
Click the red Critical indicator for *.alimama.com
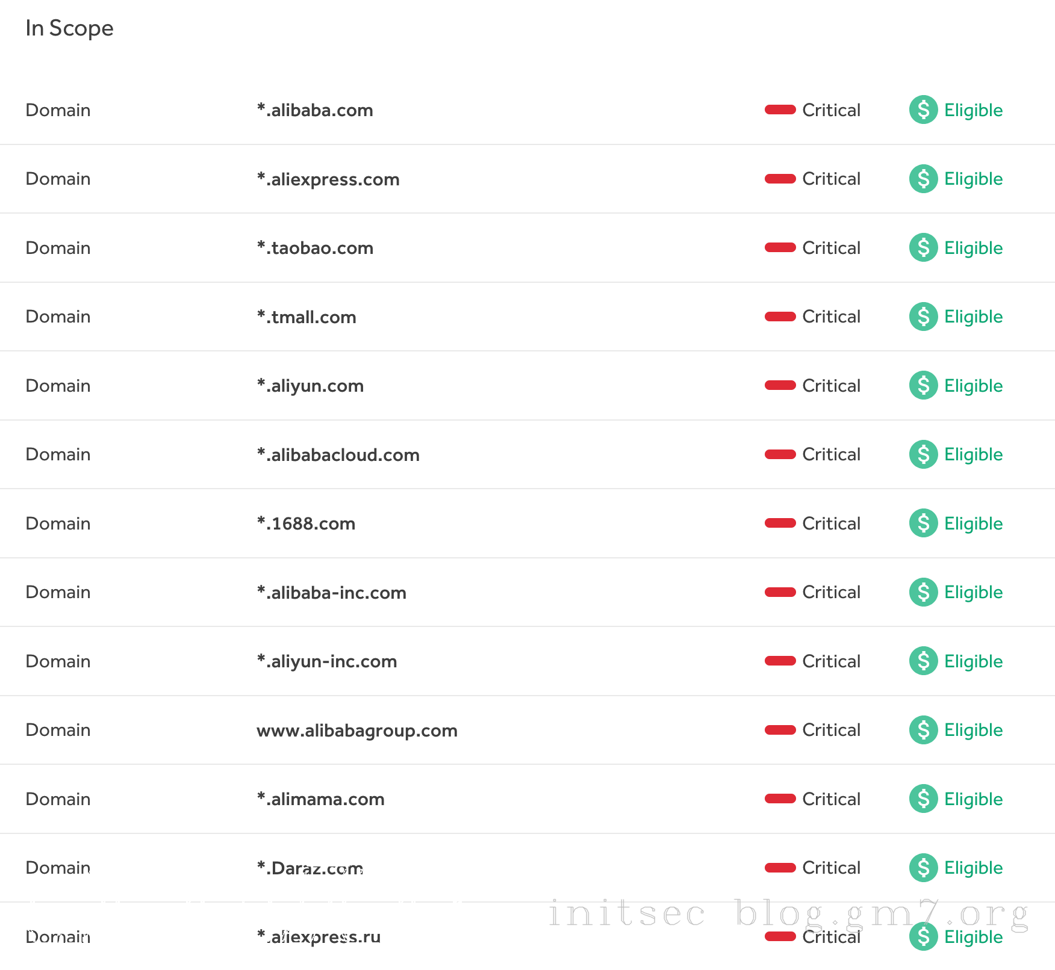click(x=780, y=799)
